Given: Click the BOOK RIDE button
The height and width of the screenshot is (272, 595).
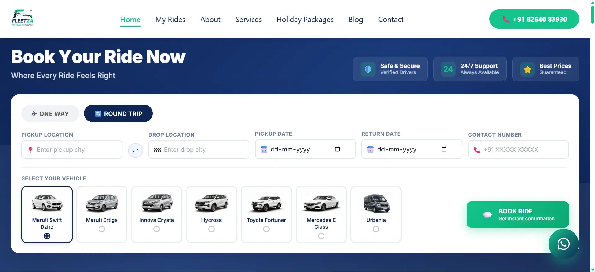Looking at the screenshot, I should click(x=518, y=214).
